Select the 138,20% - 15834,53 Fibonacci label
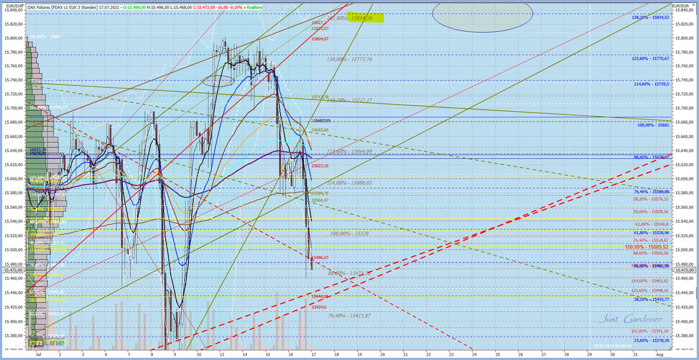This screenshot has height=360, width=699. [651, 18]
